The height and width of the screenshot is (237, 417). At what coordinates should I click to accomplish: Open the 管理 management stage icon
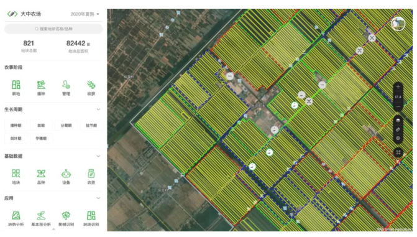66,85
